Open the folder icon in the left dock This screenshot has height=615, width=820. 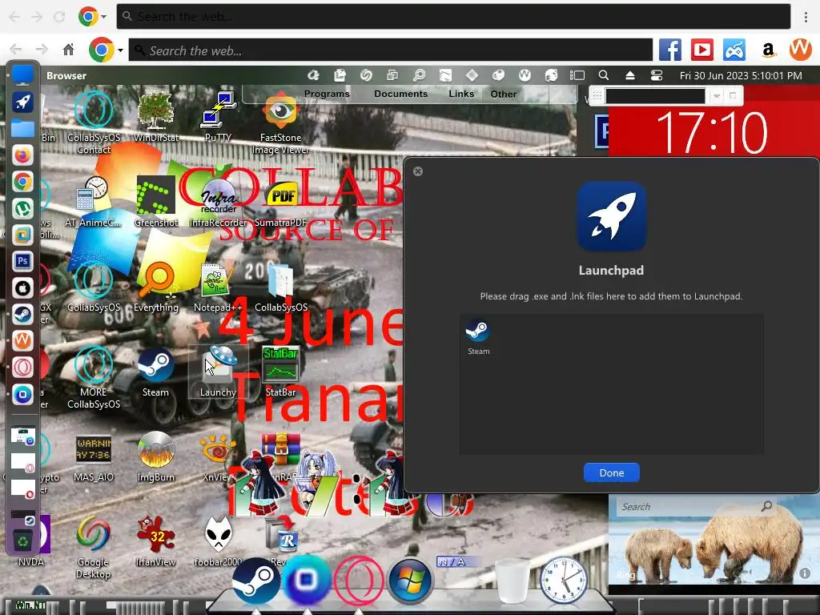point(22,128)
